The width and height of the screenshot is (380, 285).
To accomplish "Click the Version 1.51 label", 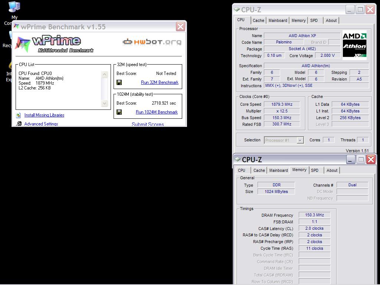I will tap(357, 151).
